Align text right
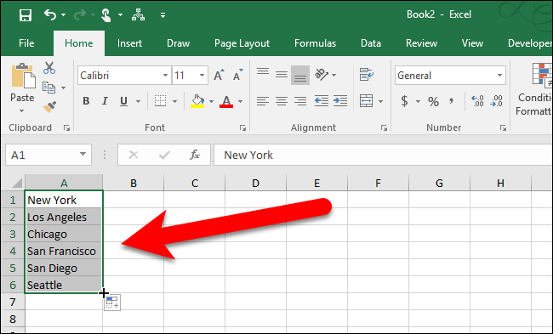The image size is (553, 334). pos(300,101)
